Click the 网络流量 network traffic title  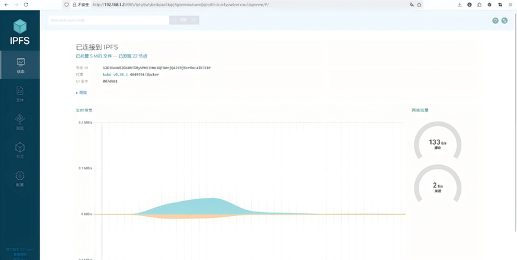pos(419,110)
